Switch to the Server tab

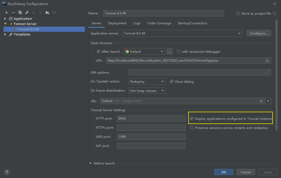click(96, 23)
